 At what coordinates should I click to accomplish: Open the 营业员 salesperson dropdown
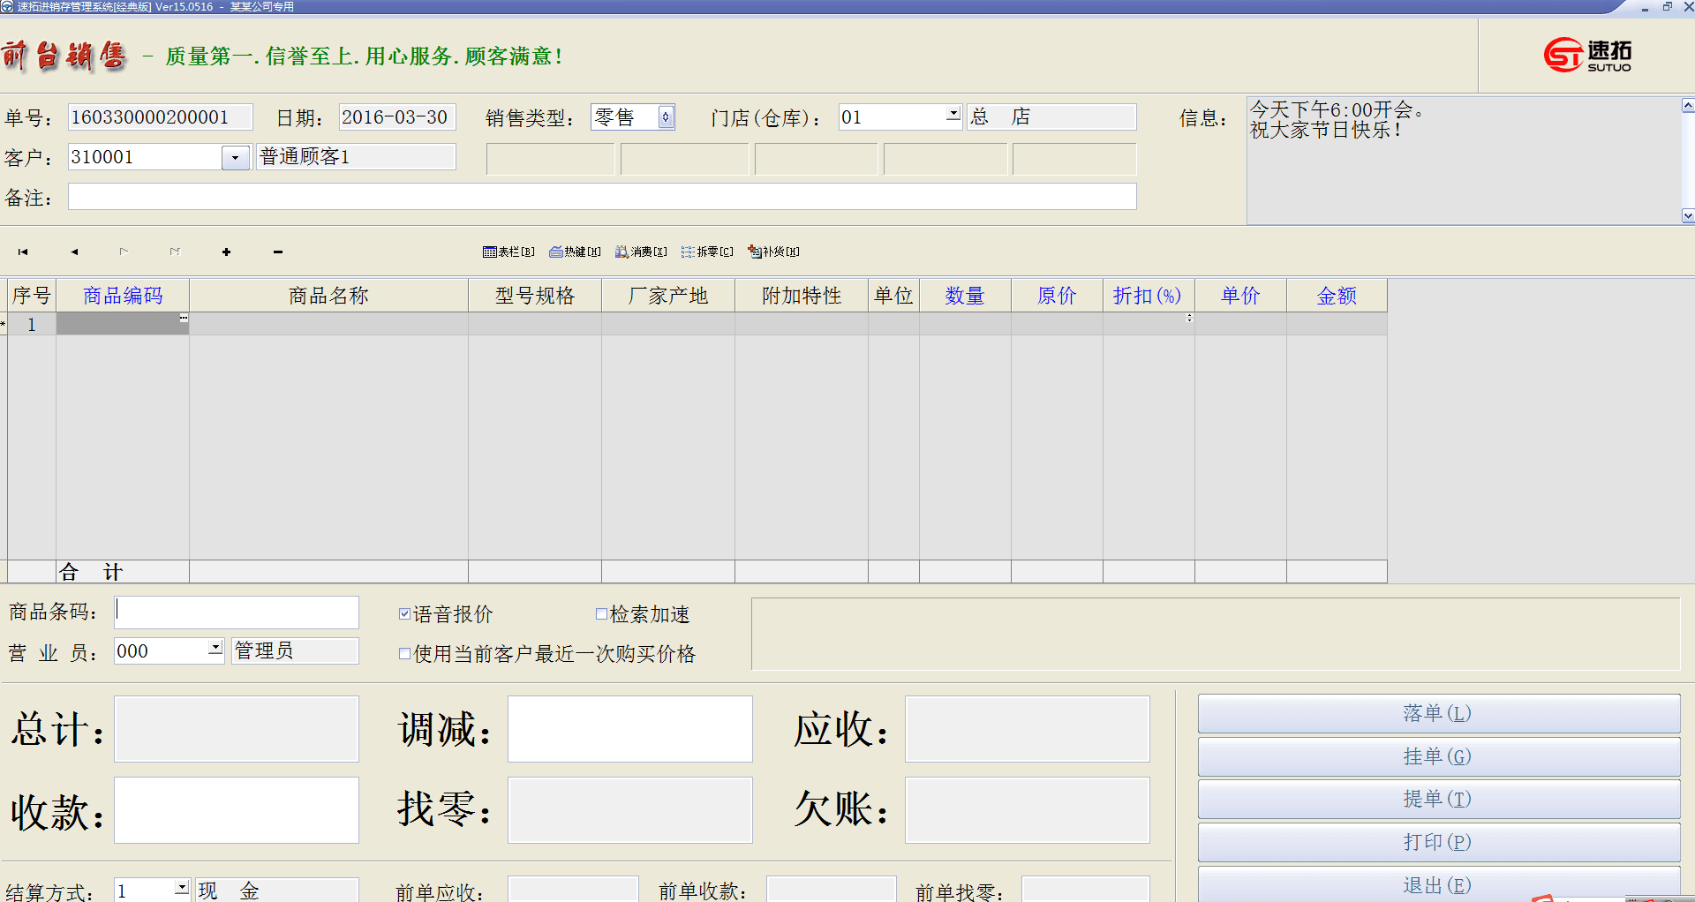point(215,649)
